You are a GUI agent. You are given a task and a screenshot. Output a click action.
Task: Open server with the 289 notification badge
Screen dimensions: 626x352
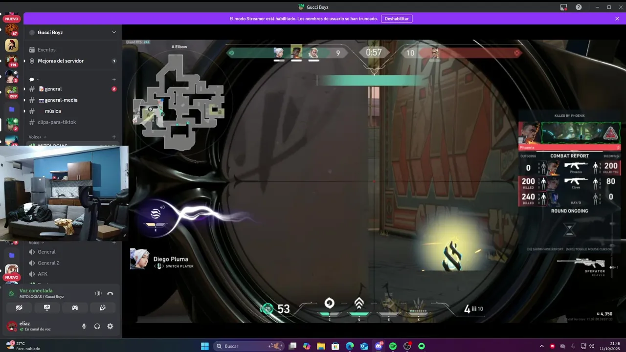coord(12,92)
